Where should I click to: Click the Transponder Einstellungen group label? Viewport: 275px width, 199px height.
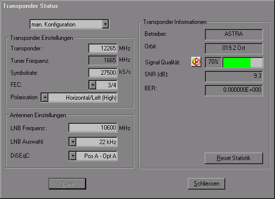41,38
